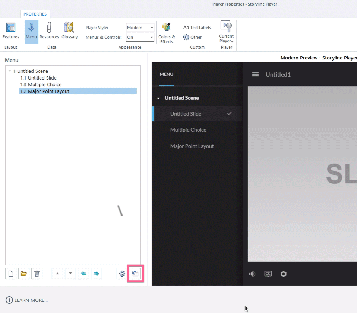Open the Player Style dropdown

tap(140, 28)
